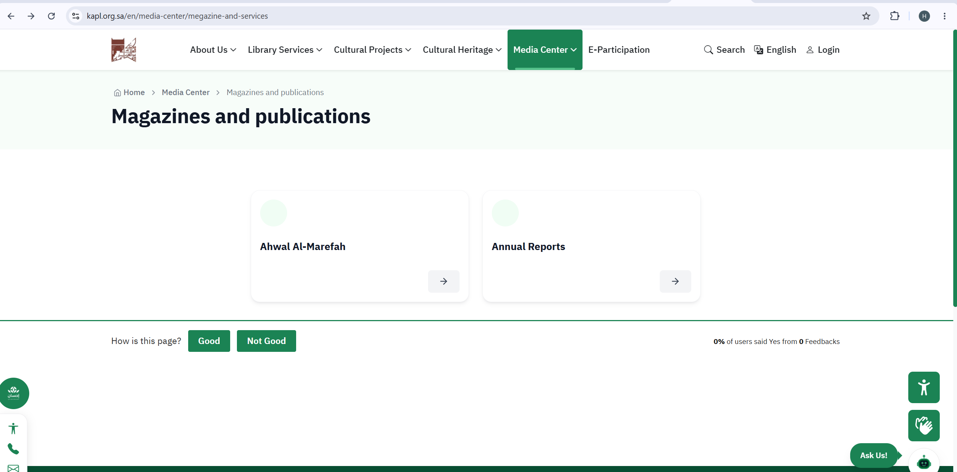
Task: Expand the Library Services menu
Action: click(x=285, y=50)
